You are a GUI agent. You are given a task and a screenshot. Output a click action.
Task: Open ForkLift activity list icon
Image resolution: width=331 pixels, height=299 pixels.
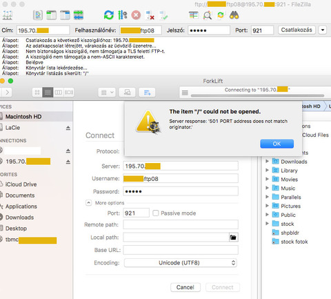(185, 93)
